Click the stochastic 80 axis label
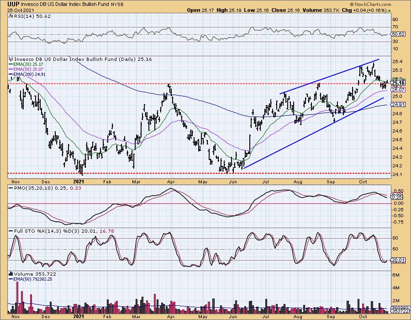Screen dimensions: 411x320 point(395,238)
